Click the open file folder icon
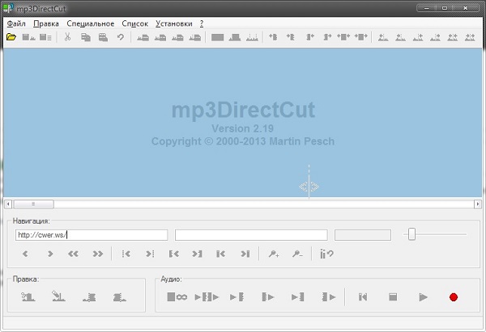 (11, 37)
